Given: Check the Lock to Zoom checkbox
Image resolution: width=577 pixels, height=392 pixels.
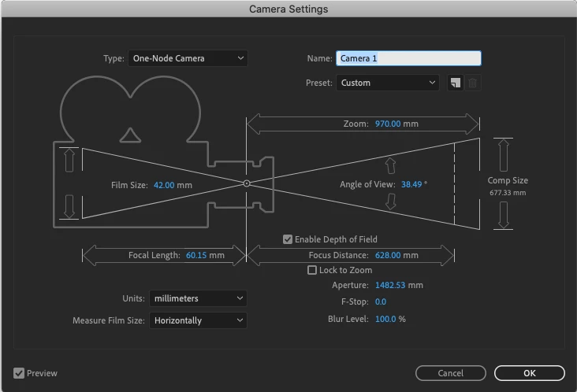Looking at the screenshot, I should tap(312, 270).
